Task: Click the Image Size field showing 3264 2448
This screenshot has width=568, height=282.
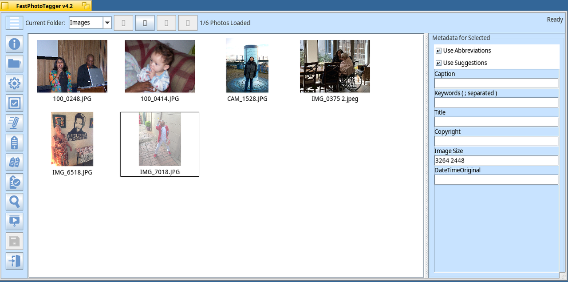Action: point(496,160)
